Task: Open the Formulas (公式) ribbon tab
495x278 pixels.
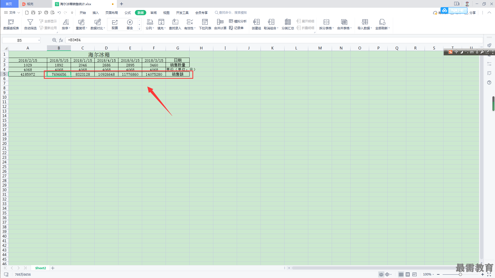Action: tap(128, 13)
